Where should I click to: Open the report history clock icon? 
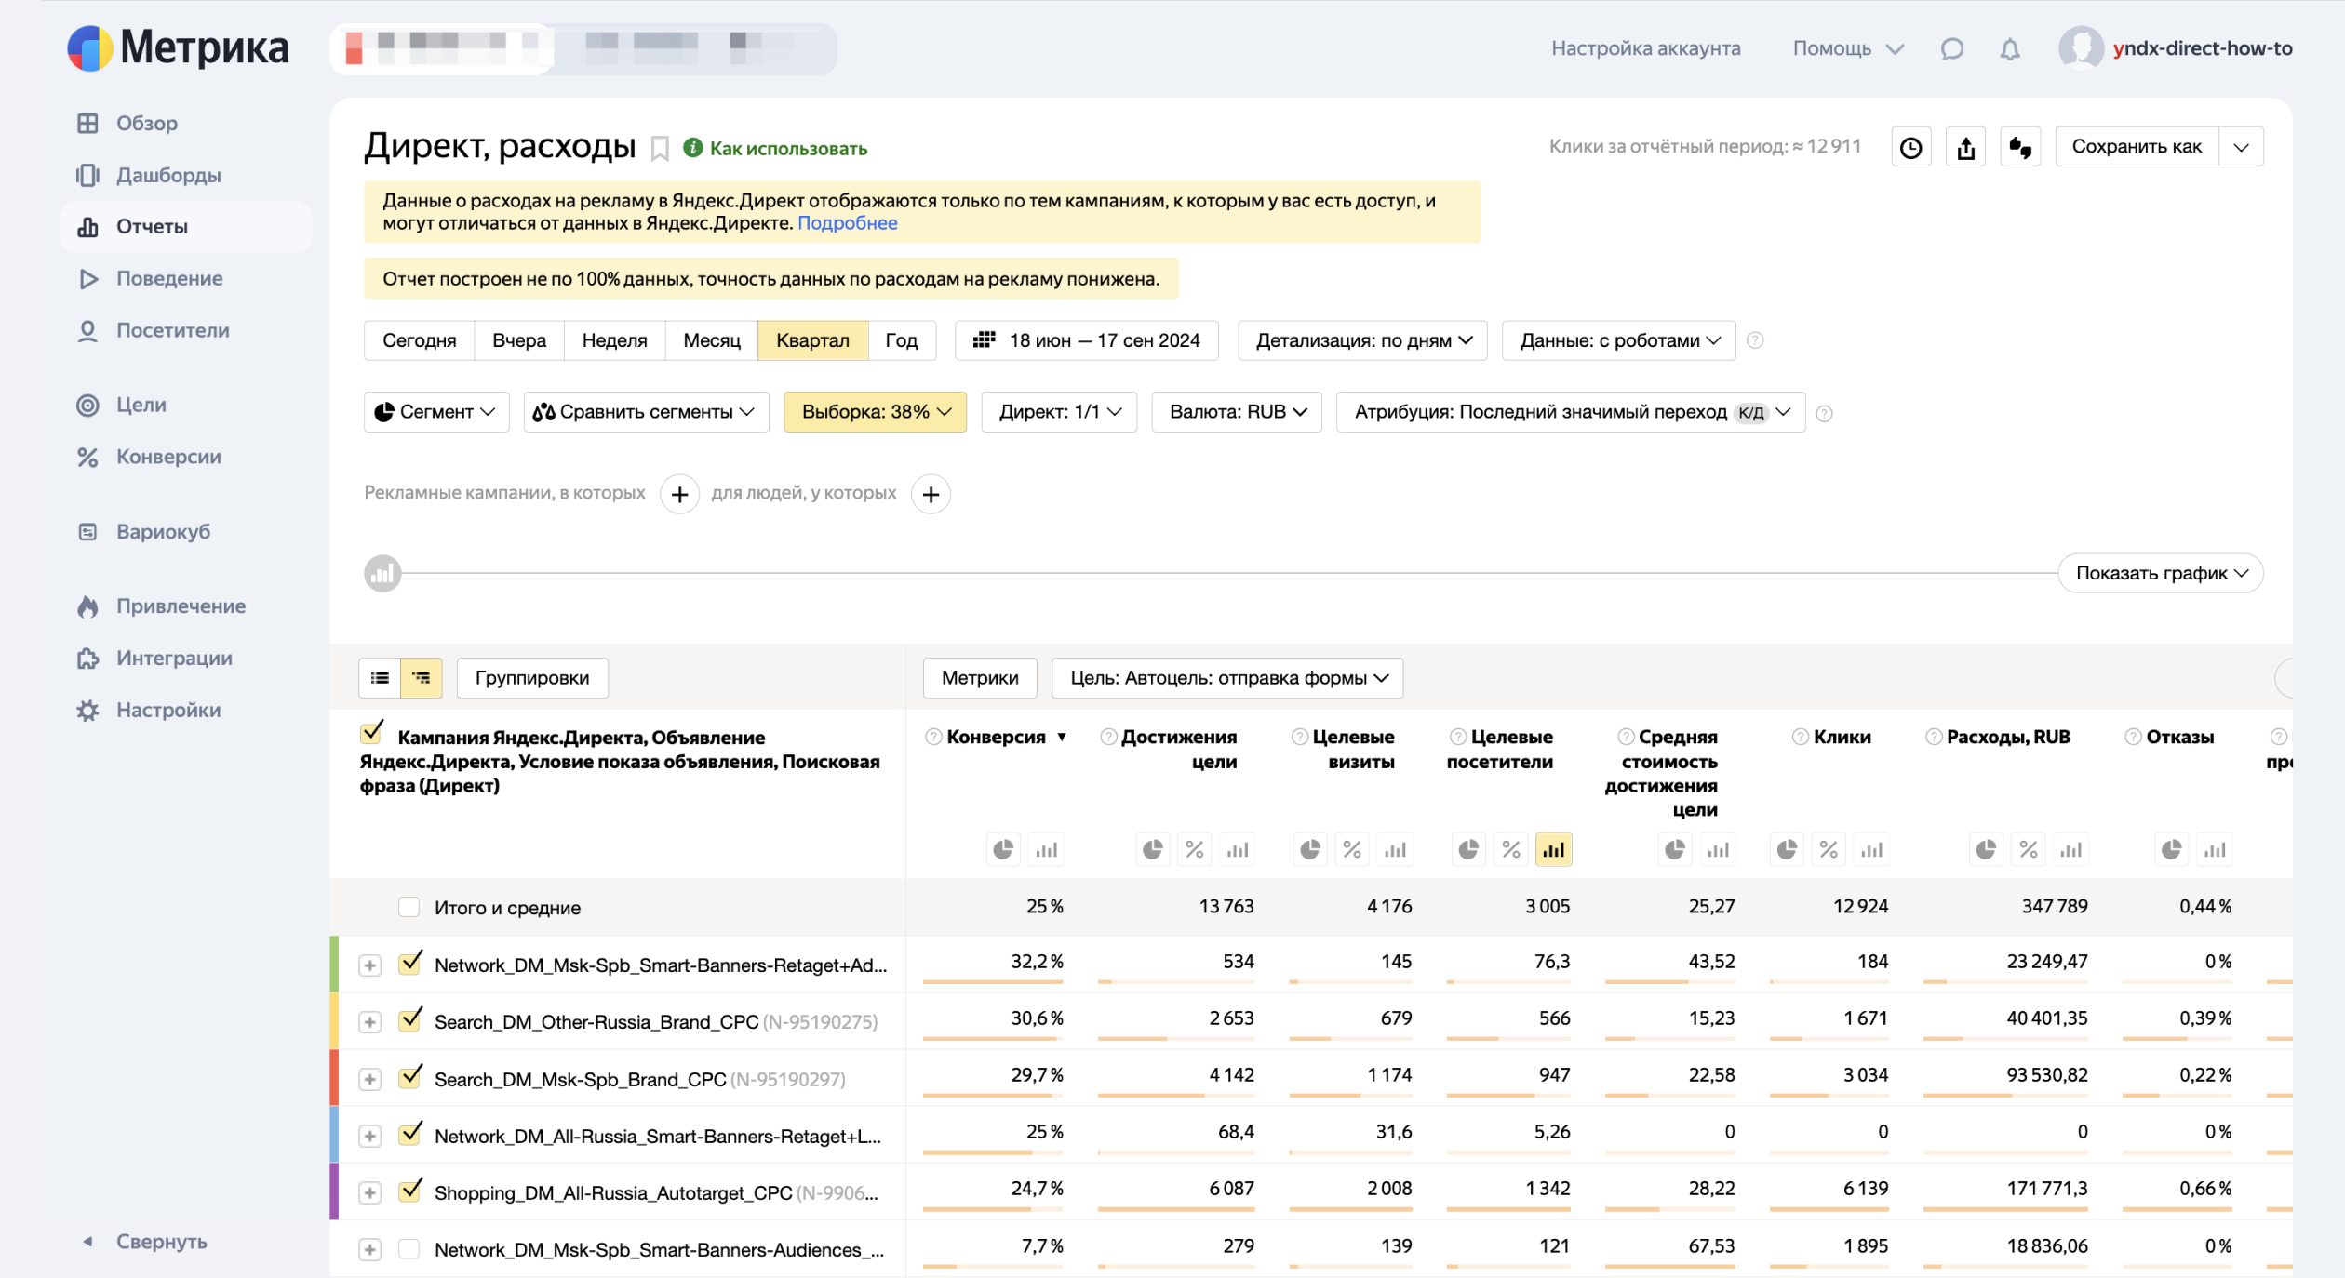pyautogui.click(x=1910, y=147)
